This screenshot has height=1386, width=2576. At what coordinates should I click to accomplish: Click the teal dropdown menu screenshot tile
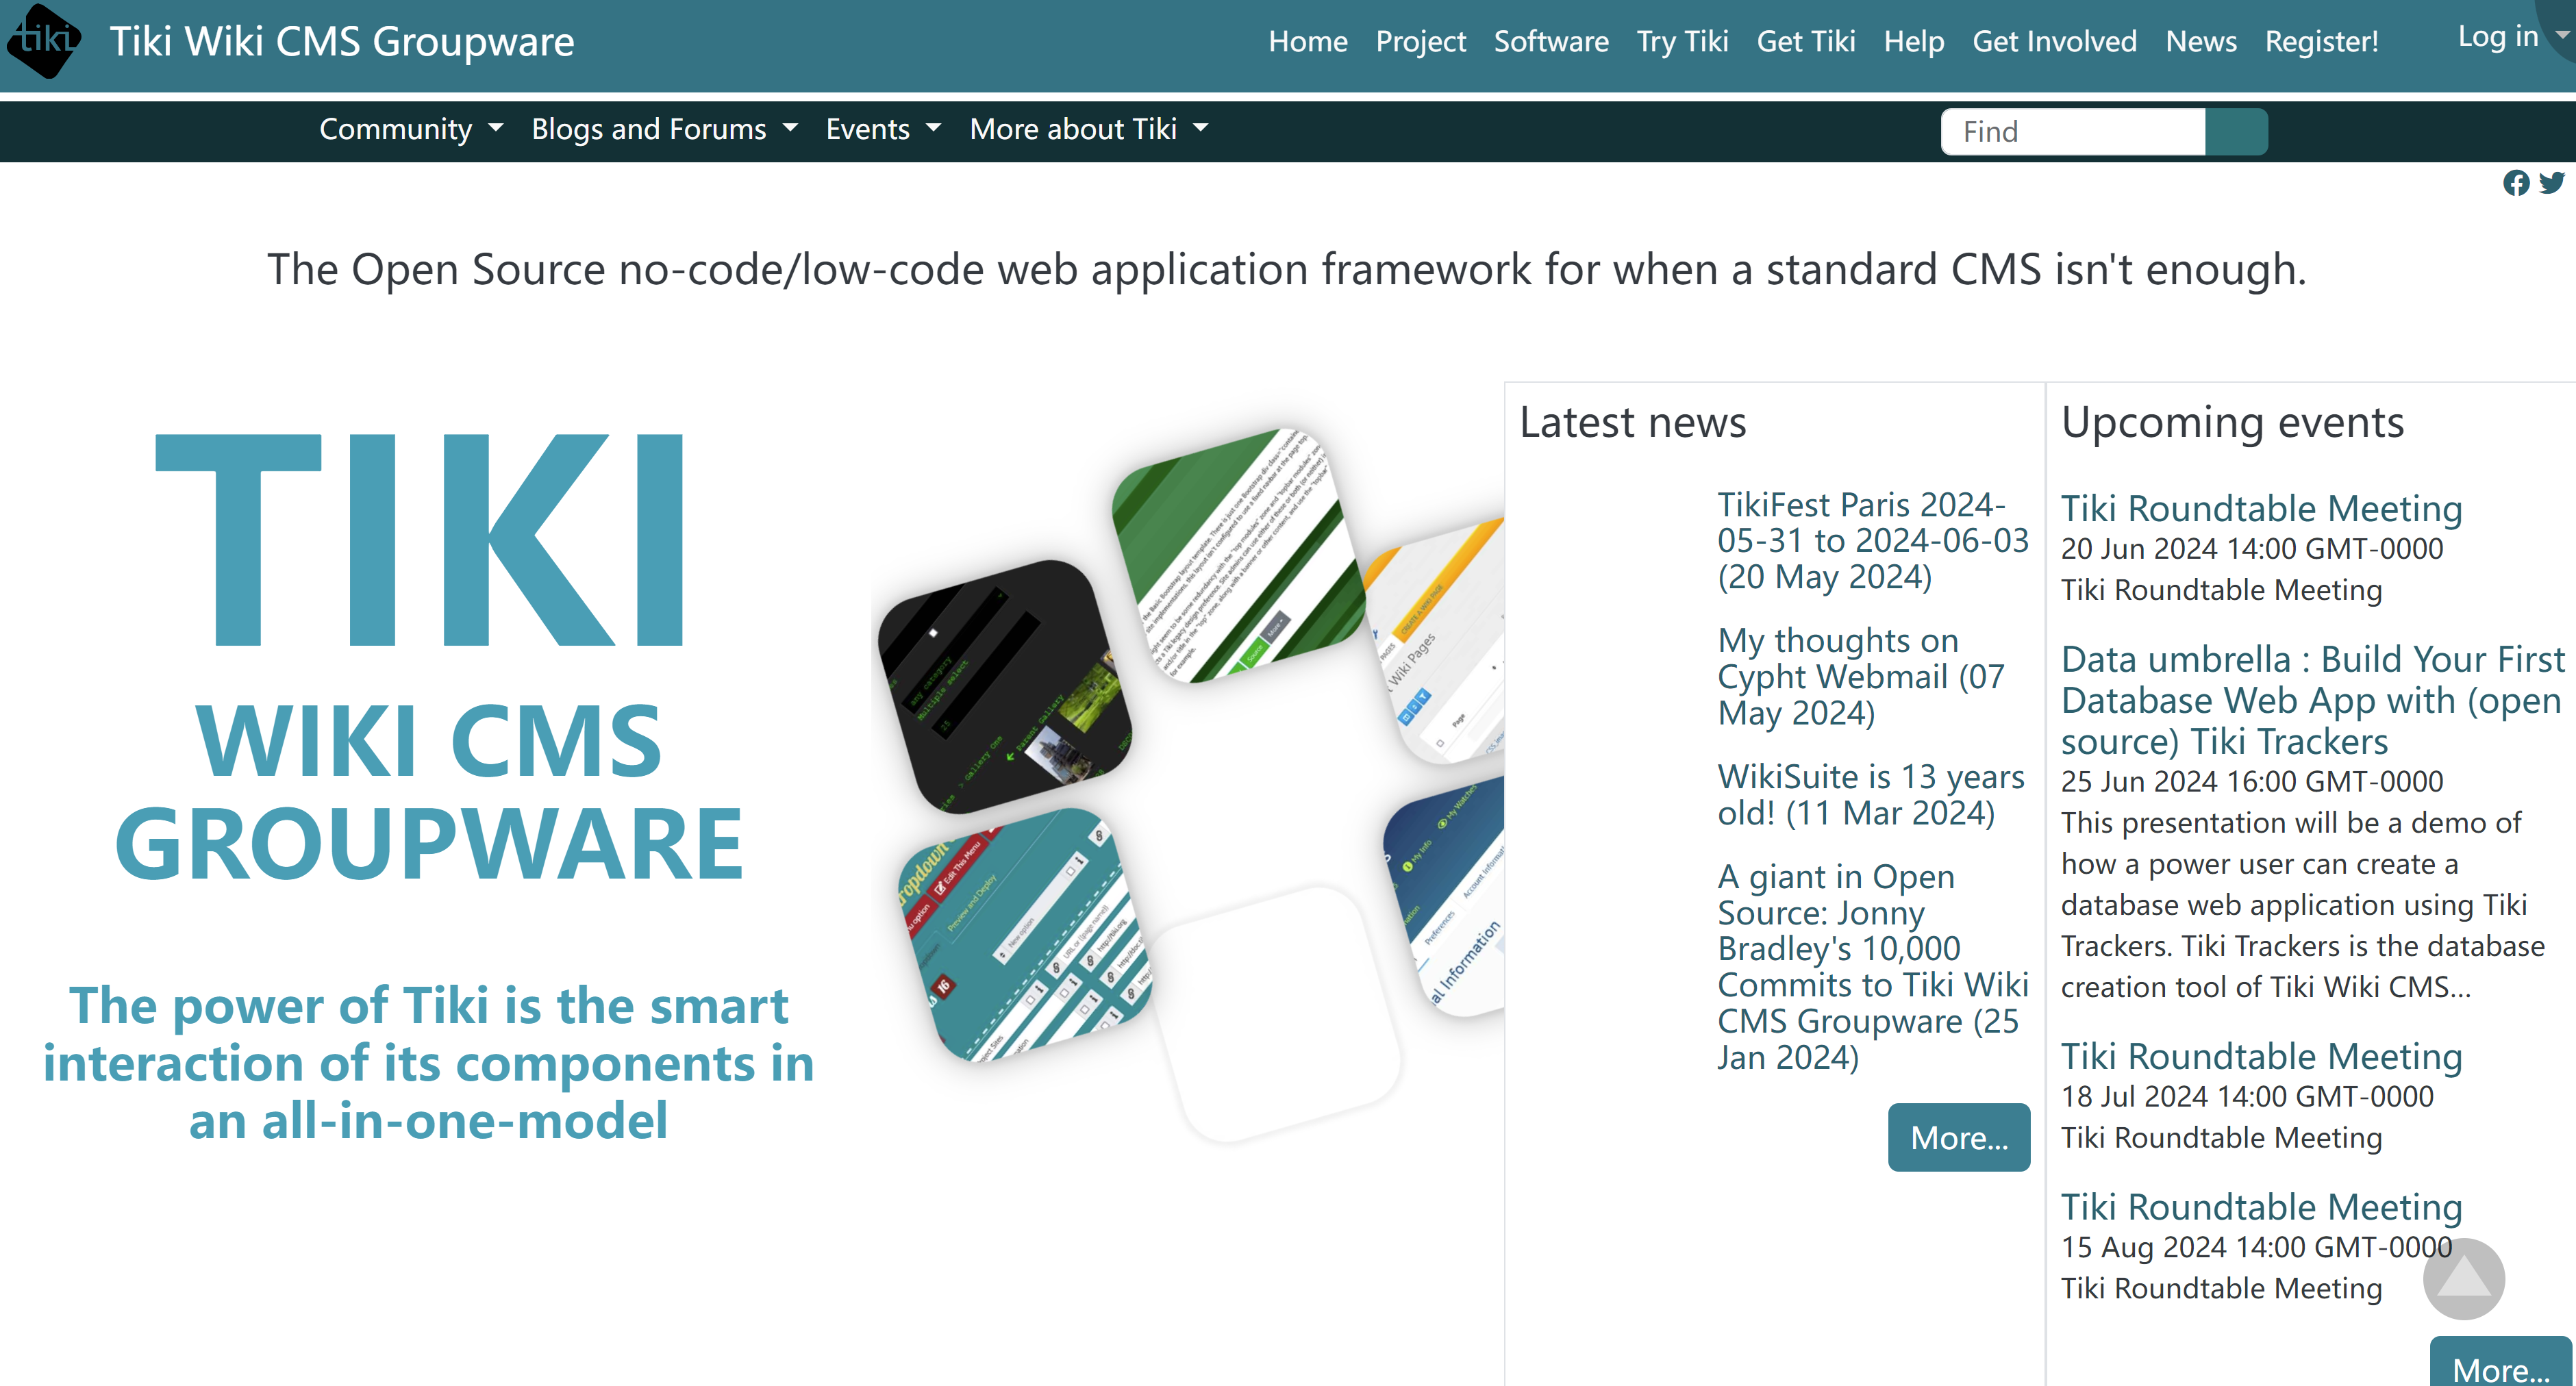(x=1024, y=935)
